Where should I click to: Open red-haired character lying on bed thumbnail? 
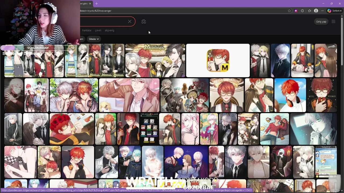click(275, 129)
